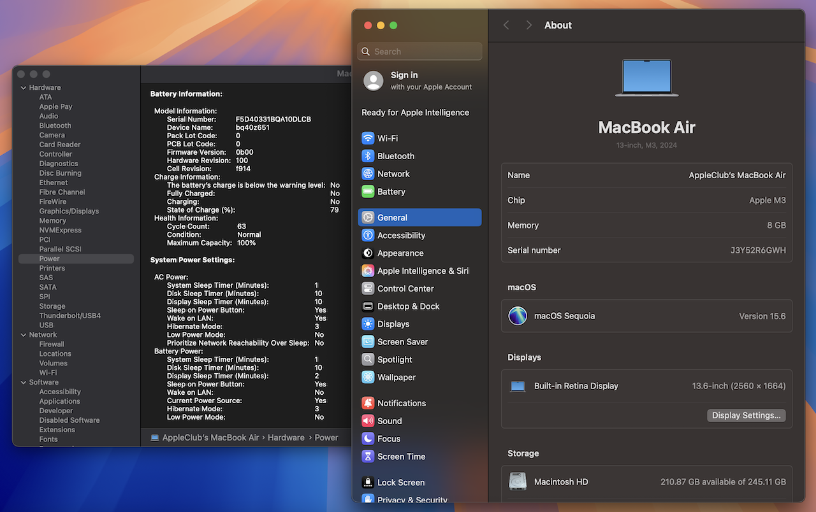The height and width of the screenshot is (512, 816).
Task: Go back in System Settings
Action: click(x=506, y=25)
